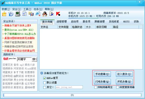Screen dimensions: 145x99
Task: Open the calculator-style document icon
Action: 24,14
